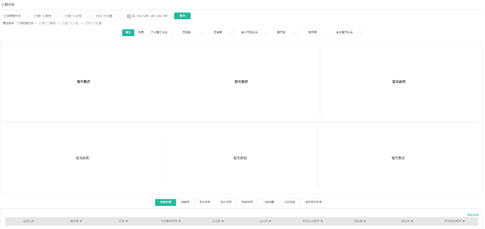Click the export link above the table
Screen dimensions: 485x229
pos(473,214)
